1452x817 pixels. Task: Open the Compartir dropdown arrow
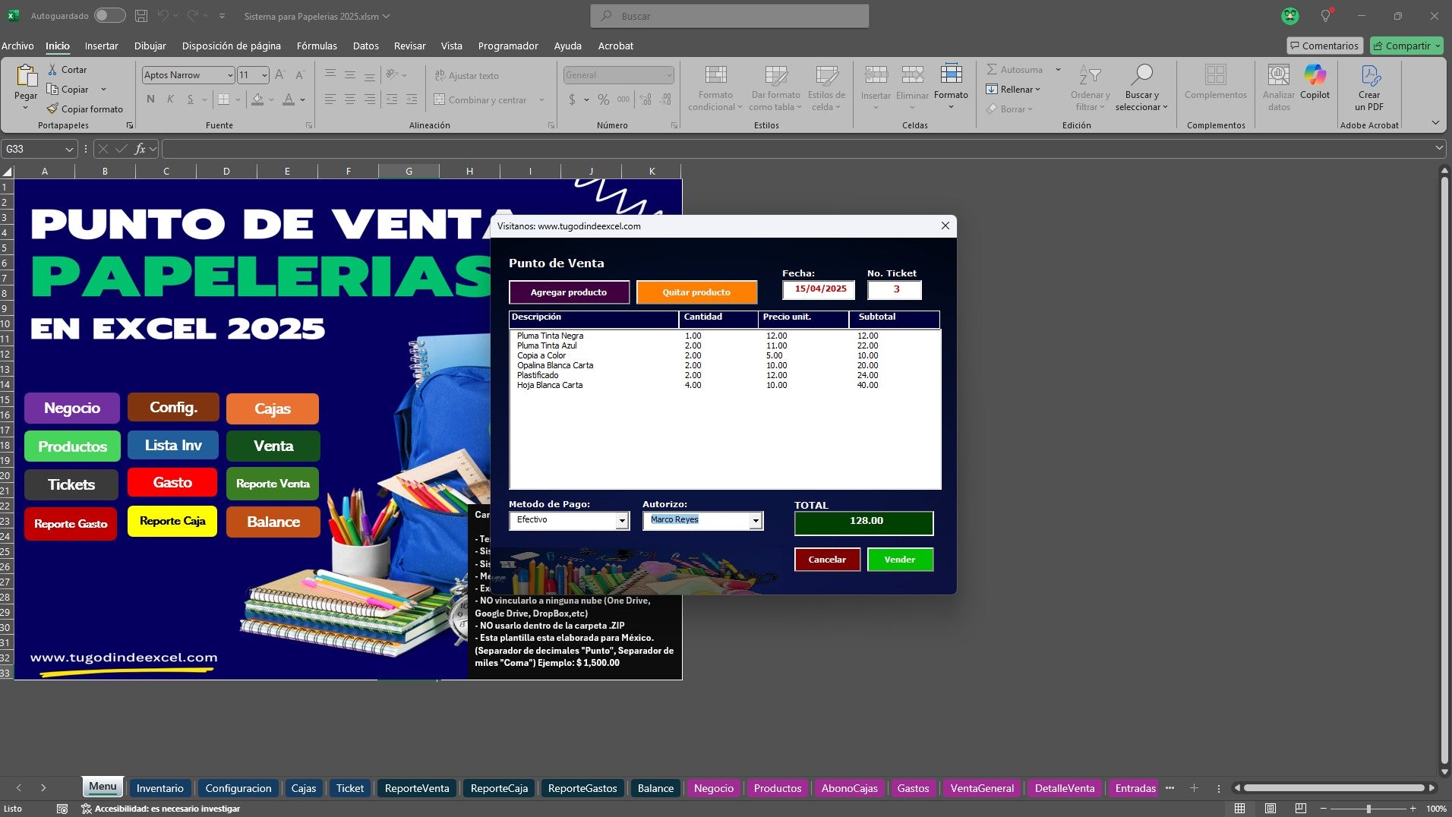point(1438,46)
